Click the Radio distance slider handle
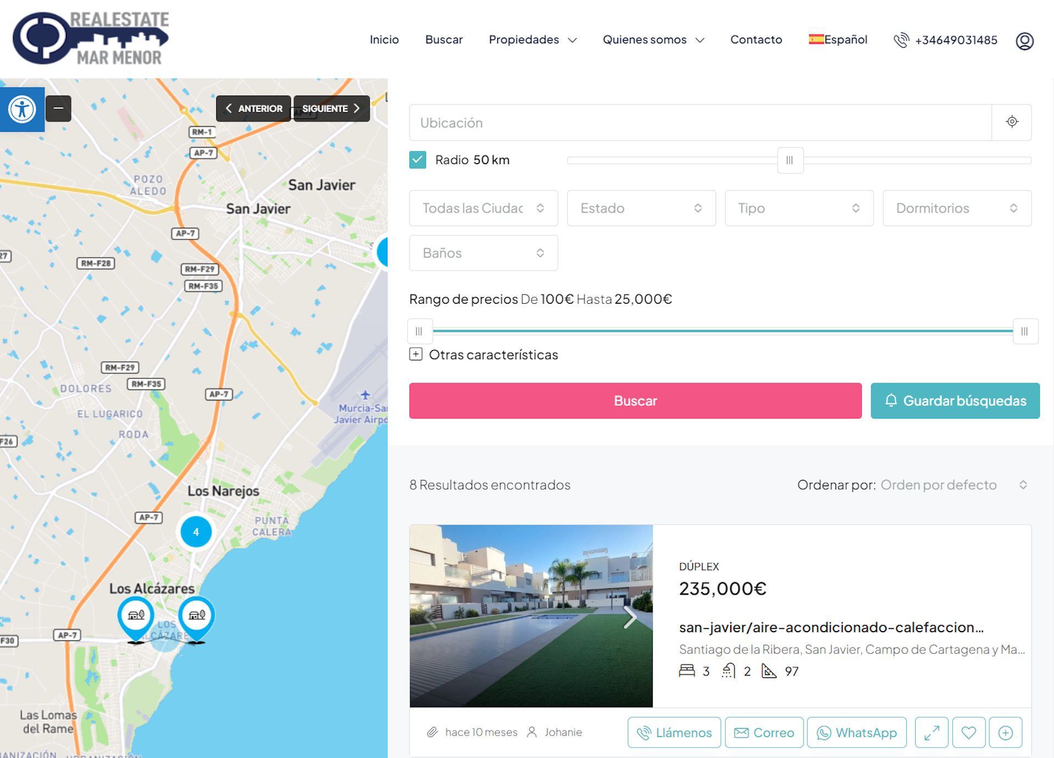Image resolution: width=1054 pixels, height=758 pixels. pyautogui.click(x=790, y=160)
